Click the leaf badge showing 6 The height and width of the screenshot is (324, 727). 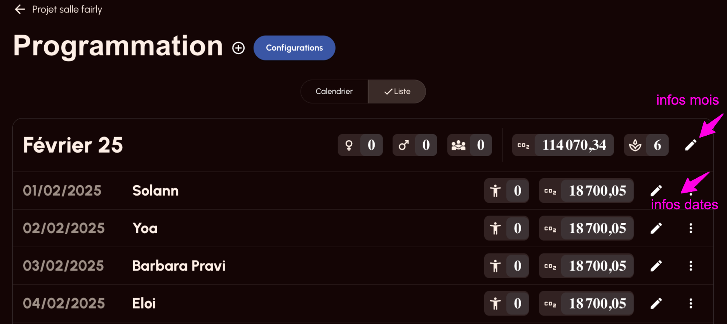[646, 145]
